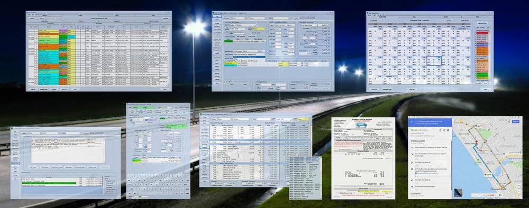Click the share icon in map directions
Image resolution: width=529 pixels, height=208 pixels.
[x=444, y=130]
